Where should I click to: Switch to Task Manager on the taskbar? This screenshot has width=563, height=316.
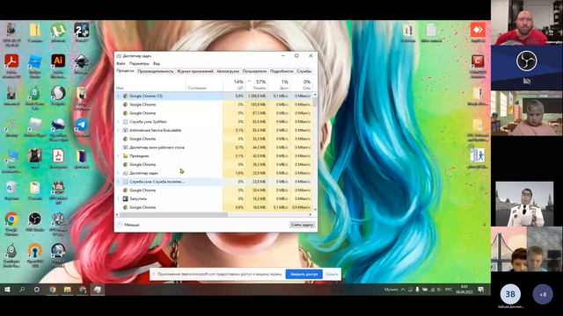point(98,290)
